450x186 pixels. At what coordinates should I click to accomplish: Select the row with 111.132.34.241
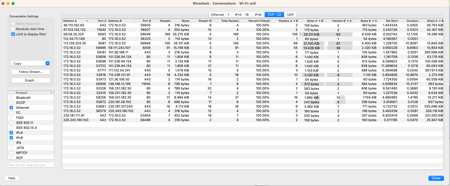[253, 70]
